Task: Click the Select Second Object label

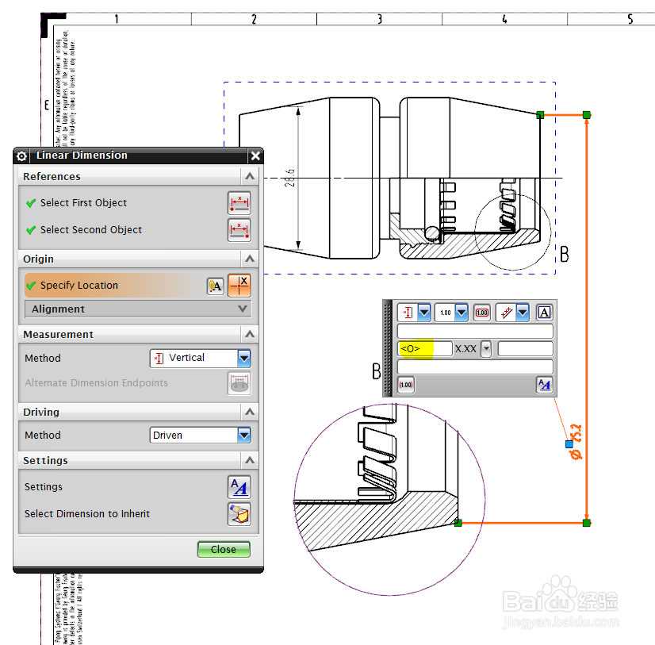Action: [91, 230]
